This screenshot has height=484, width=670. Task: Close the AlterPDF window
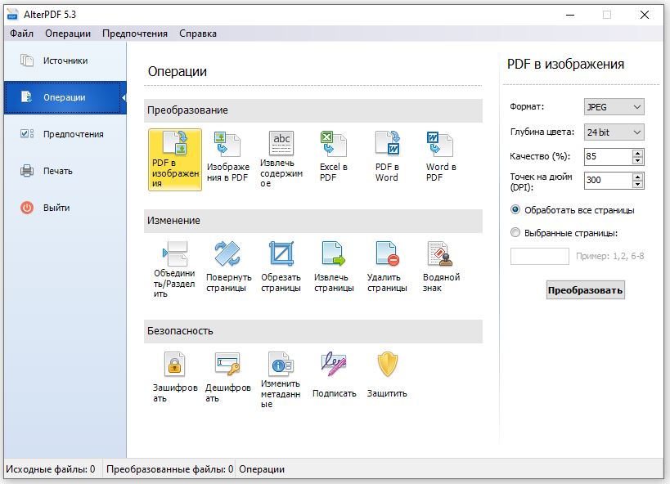(645, 15)
